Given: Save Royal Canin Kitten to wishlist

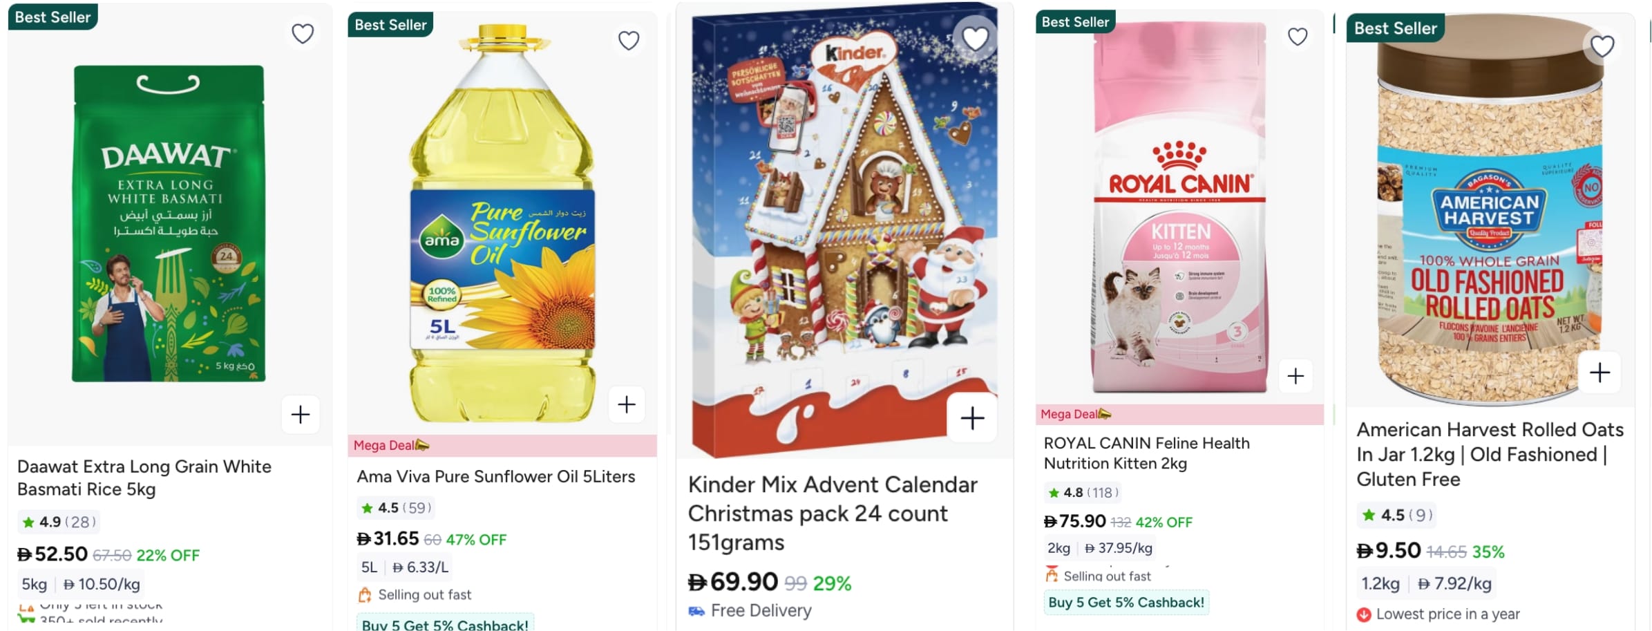Looking at the screenshot, I should [1298, 37].
